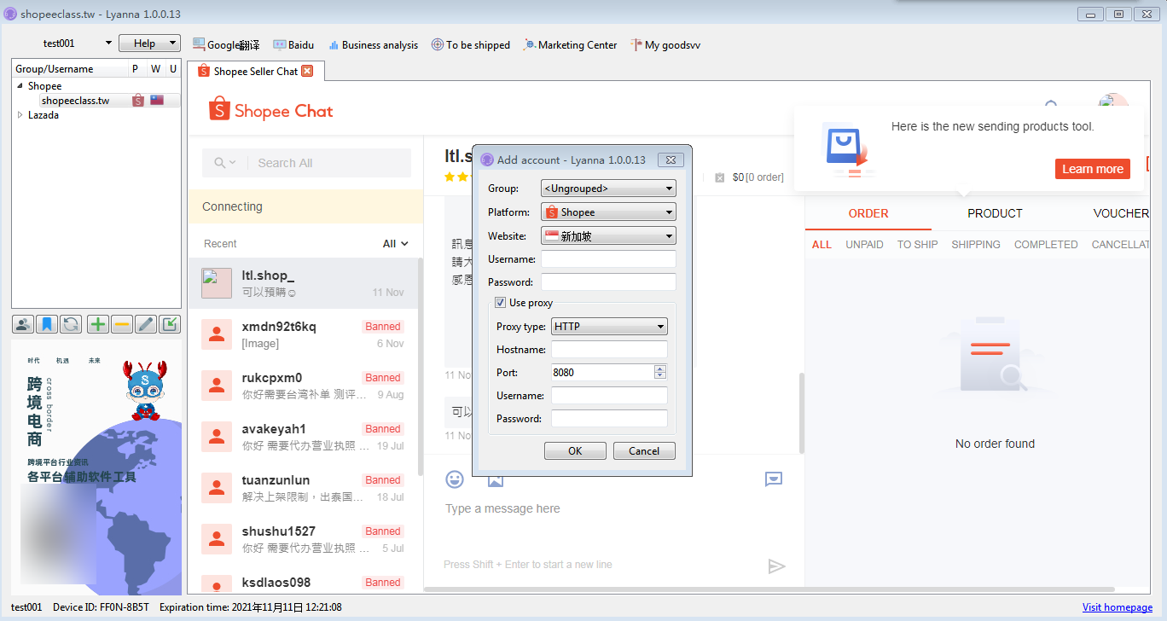Click the green arrow import icon button

tap(170, 324)
